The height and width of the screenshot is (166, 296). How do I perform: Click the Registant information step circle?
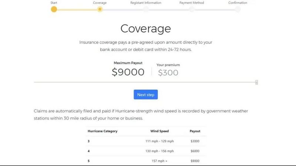pyautogui.click(x=146, y=9)
